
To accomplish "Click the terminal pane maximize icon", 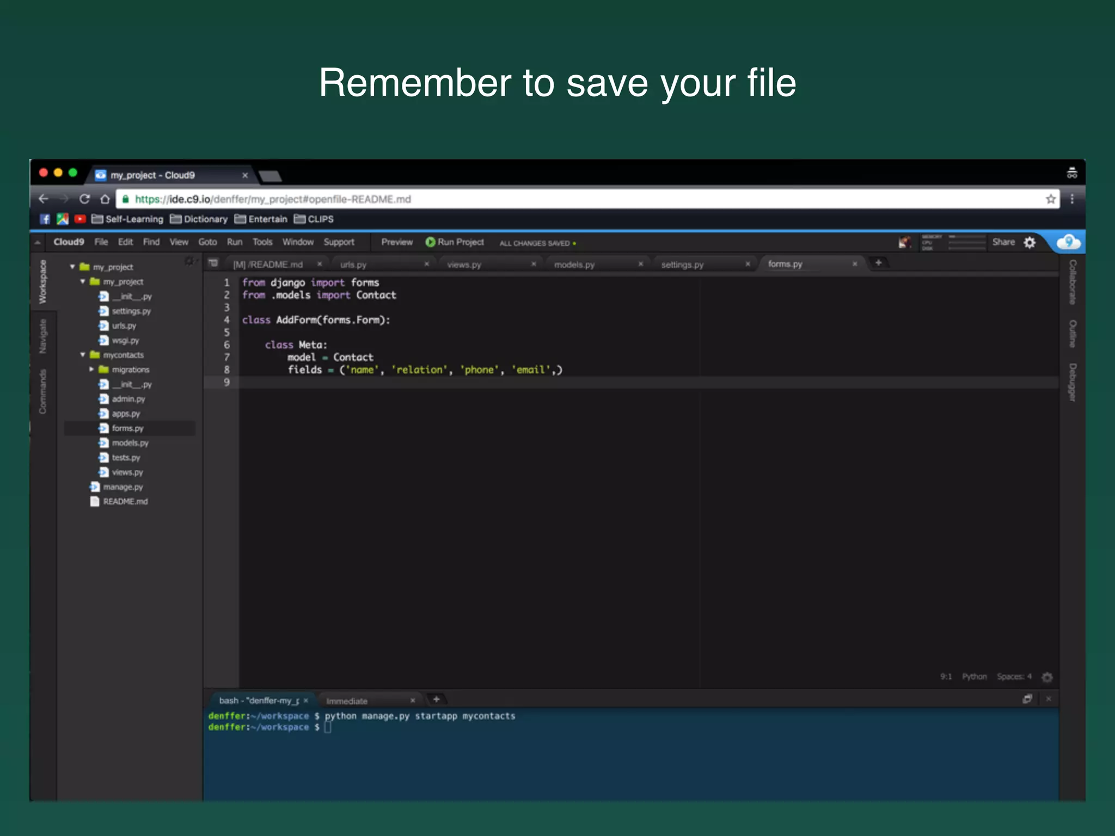I will coord(1027,699).
